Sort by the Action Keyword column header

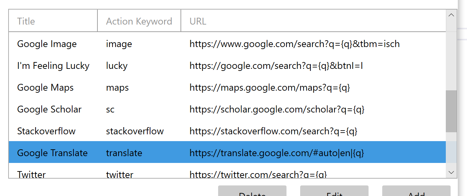pos(139,21)
